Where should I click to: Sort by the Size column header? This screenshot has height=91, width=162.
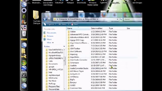[132, 28]
